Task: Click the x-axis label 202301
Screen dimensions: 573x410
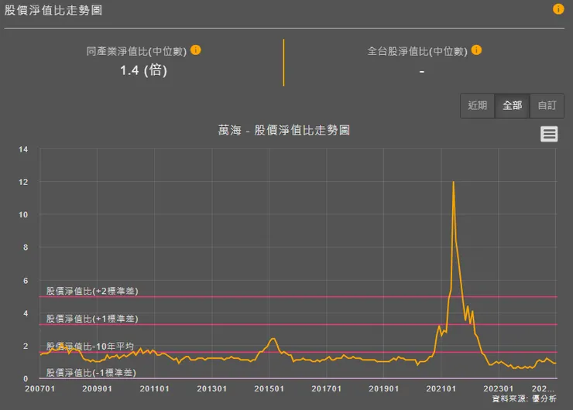Action: coord(499,389)
